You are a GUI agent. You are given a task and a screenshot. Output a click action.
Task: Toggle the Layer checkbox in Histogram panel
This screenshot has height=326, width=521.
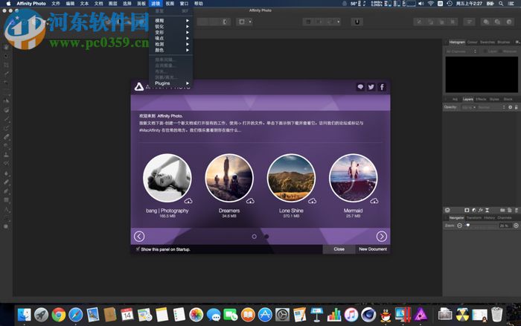[485, 51]
